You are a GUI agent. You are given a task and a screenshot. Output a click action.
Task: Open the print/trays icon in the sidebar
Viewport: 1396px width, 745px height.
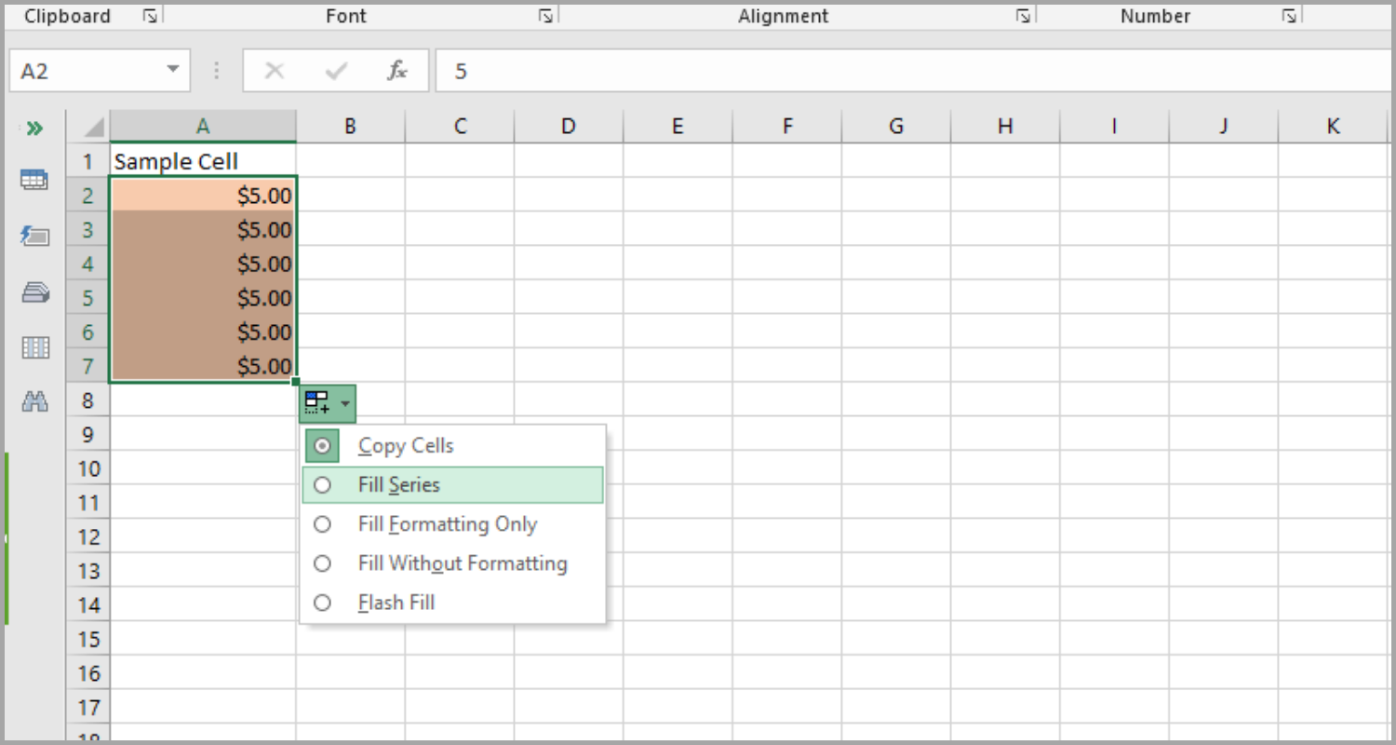pos(34,292)
